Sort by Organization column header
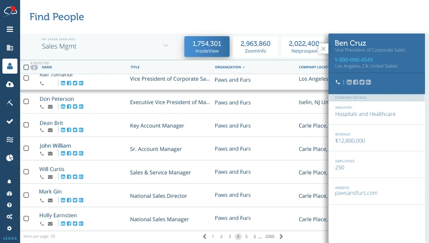The height and width of the screenshot is (243, 429). tap(230, 67)
